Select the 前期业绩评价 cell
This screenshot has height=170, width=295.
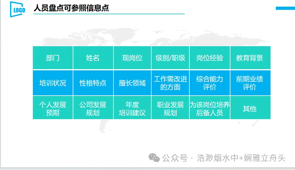pos(250,83)
